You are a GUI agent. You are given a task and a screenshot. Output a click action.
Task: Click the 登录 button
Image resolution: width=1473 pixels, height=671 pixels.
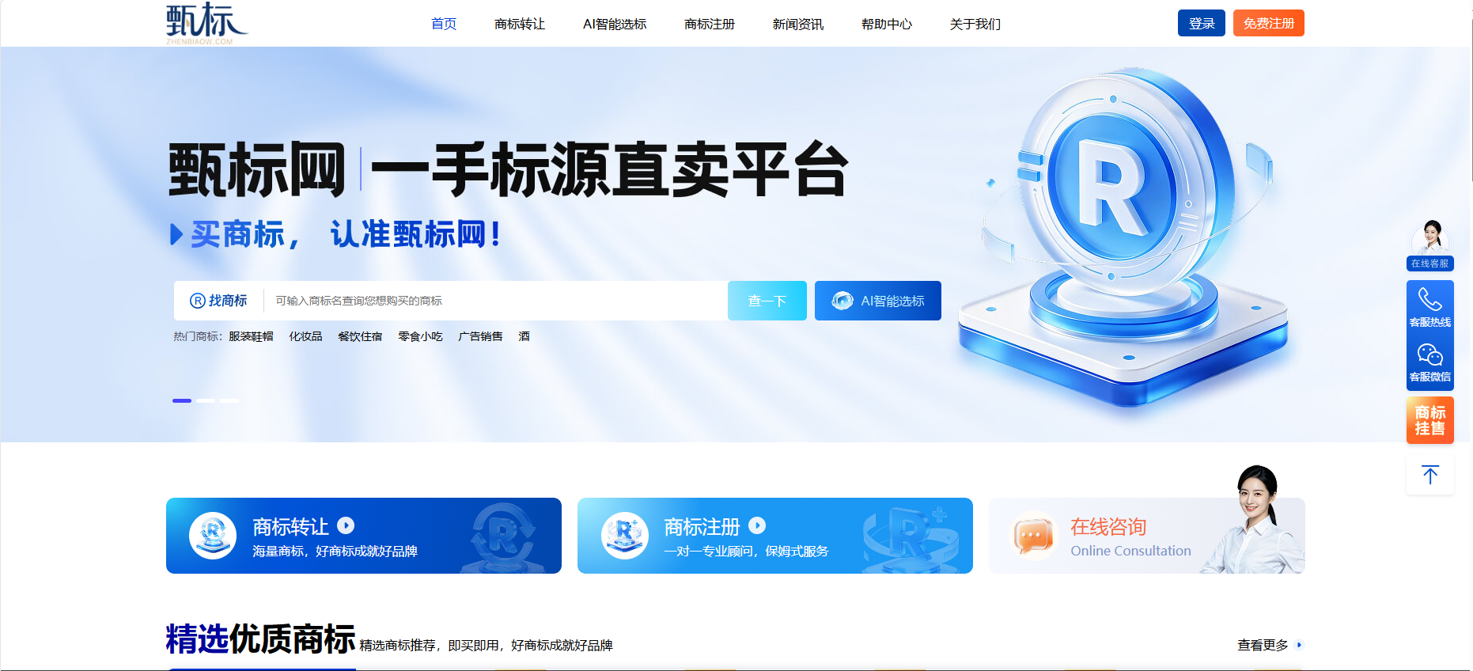coord(1202,23)
